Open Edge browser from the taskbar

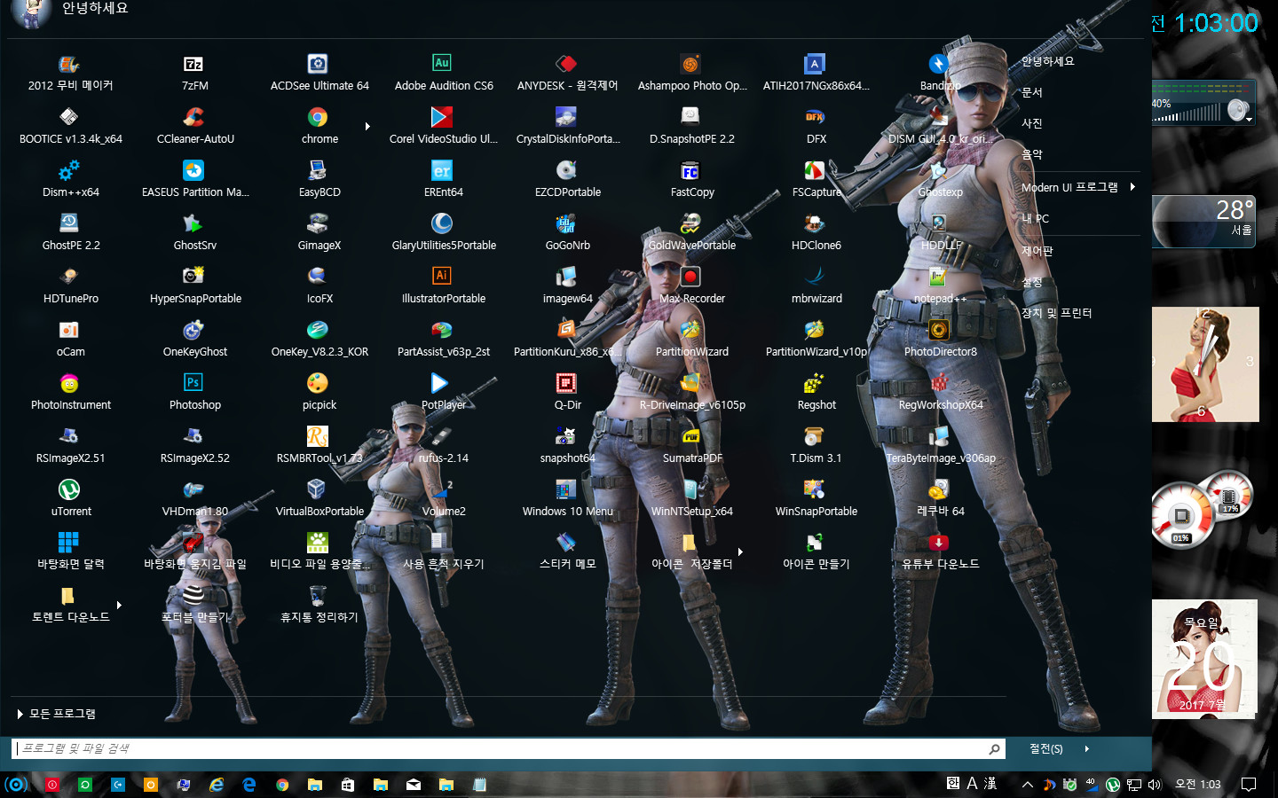pyautogui.click(x=249, y=785)
